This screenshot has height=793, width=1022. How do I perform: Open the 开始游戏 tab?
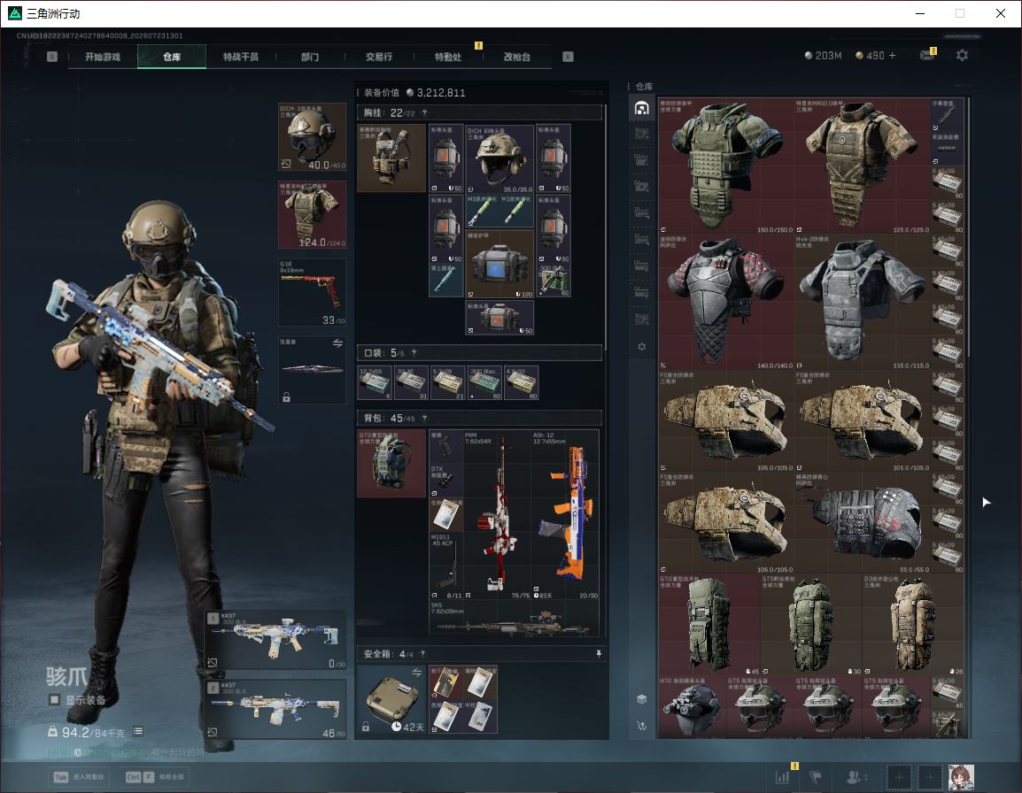pyautogui.click(x=103, y=57)
